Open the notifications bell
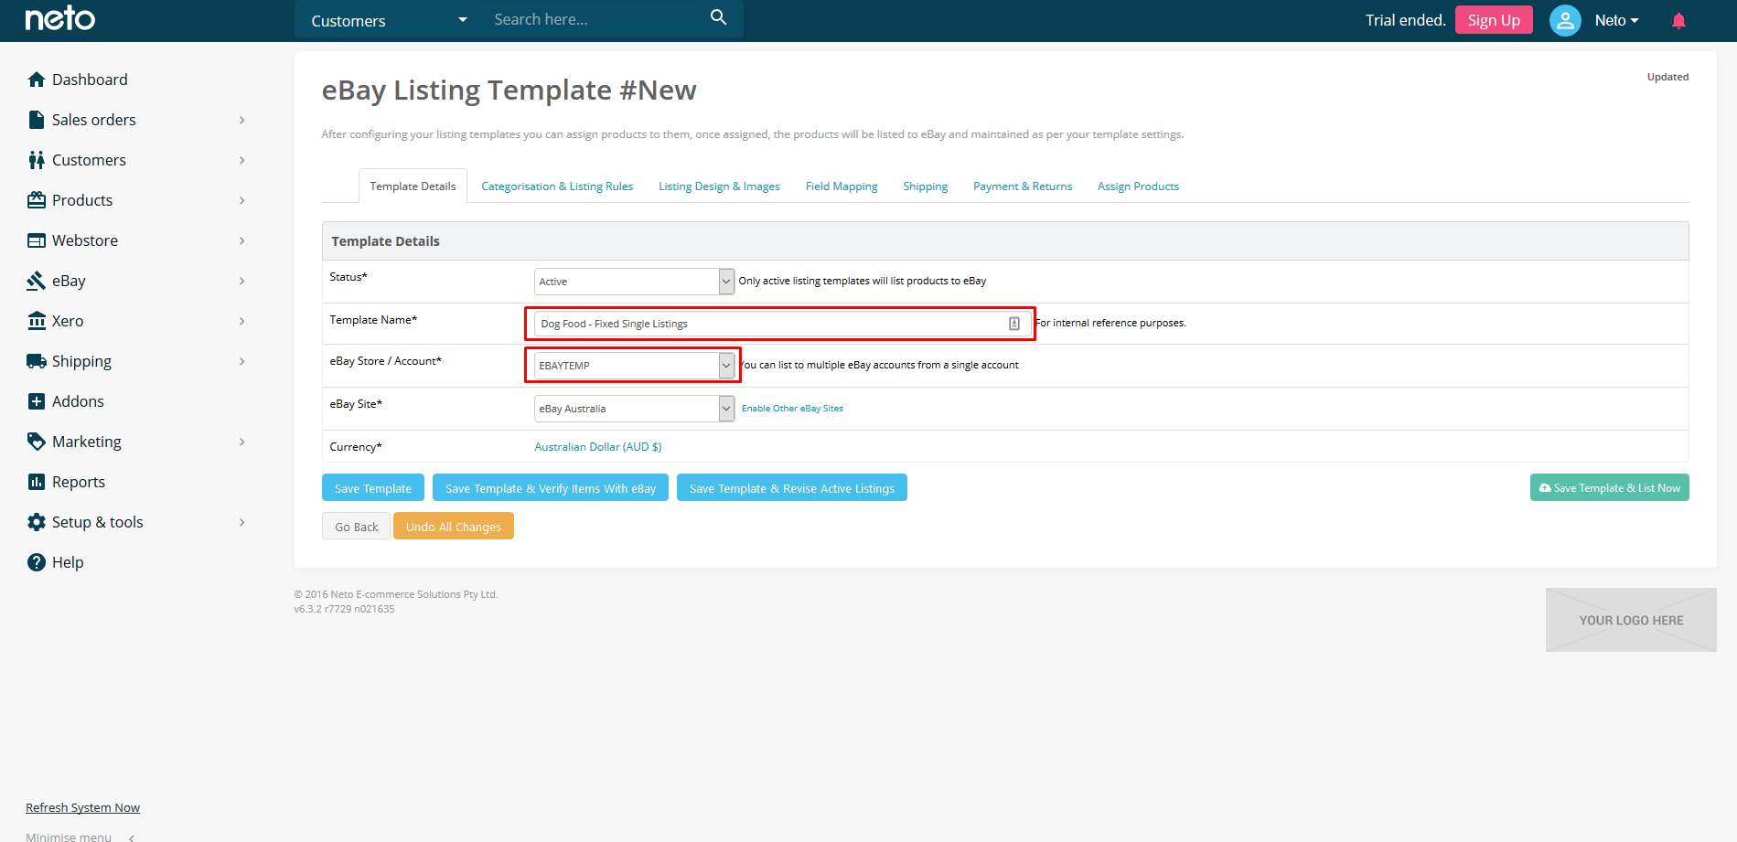The image size is (1737, 842). pyautogui.click(x=1678, y=20)
